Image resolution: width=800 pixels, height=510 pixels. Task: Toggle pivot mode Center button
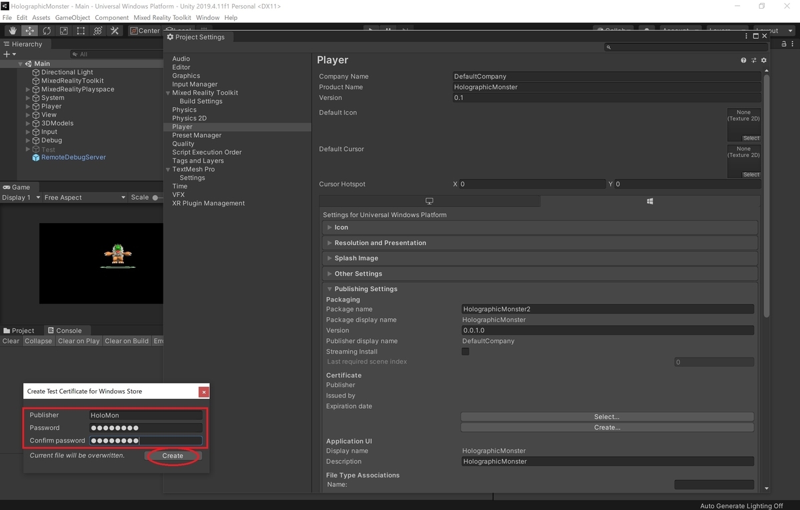[x=145, y=31]
